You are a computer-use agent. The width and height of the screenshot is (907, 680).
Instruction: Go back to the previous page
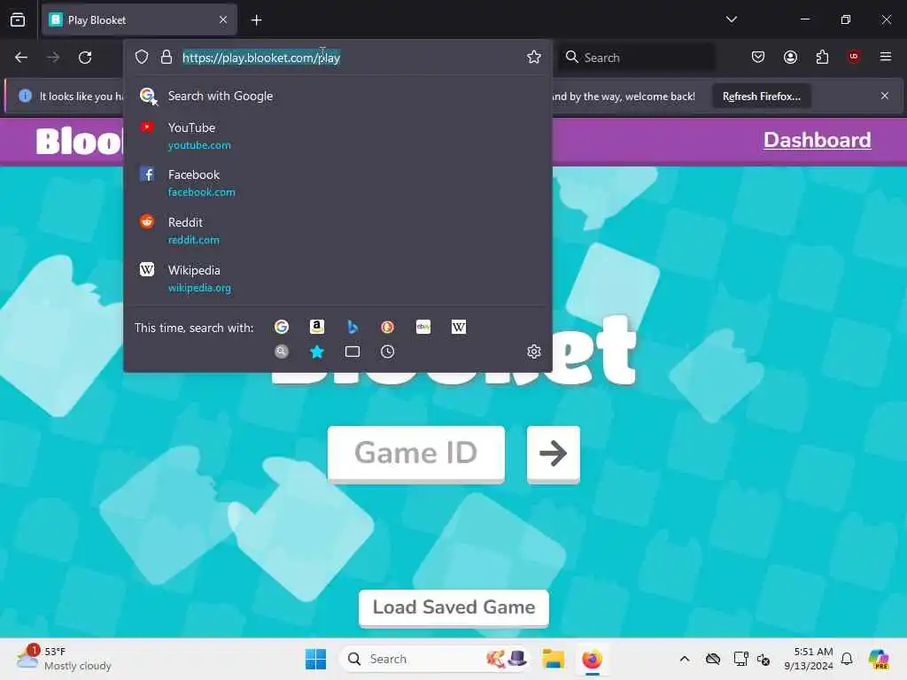(x=21, y=58)
